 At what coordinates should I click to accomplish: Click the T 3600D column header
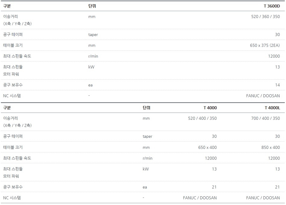coord(272,6)
